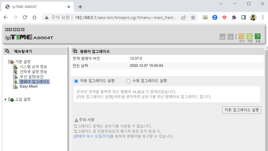Expand the 고급 설정 tree node plus sign
Screen dimensions: 268x151
(5, 99)
